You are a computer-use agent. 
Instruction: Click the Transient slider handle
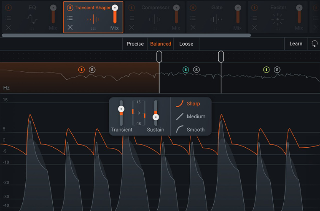point(121,109)
